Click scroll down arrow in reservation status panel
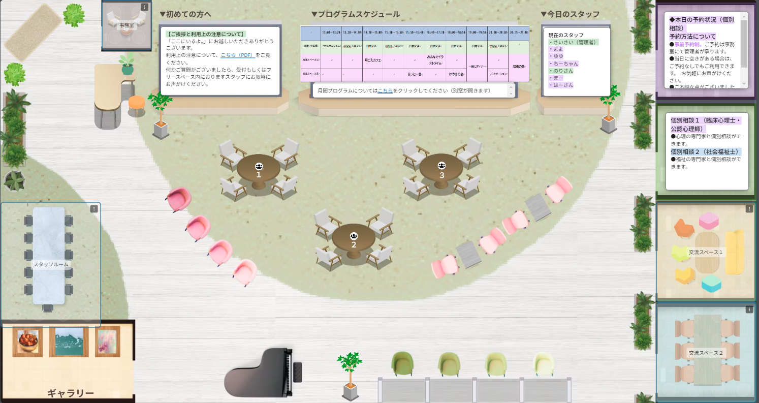Image resolution: width=759 pixels, height=403 pixels. pyautogui.click(x=744, y=83)
